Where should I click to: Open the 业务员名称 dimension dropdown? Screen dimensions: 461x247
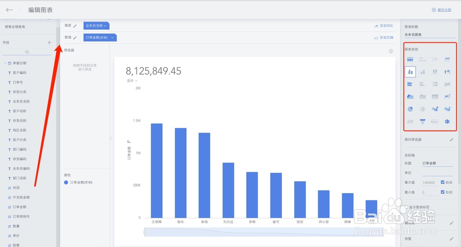[96, 26]
